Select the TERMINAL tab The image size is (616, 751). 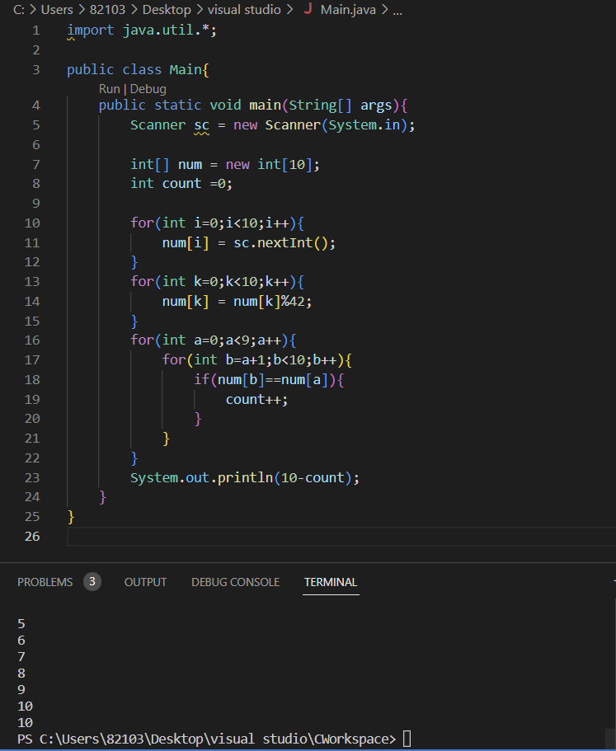tap(331, 582)
